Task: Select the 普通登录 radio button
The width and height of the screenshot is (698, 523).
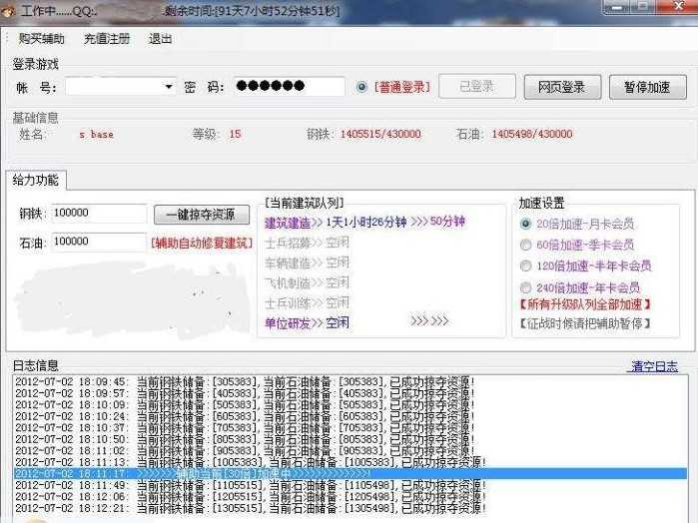Action: tap(362, 87)
